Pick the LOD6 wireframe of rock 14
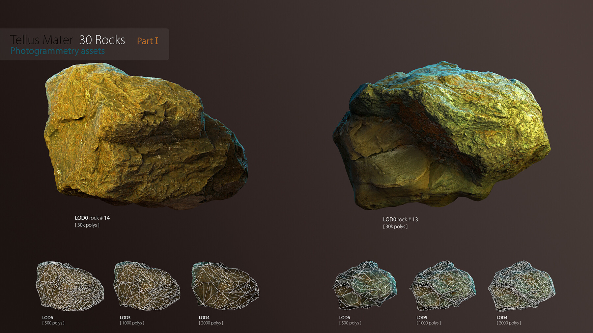This screenshot has height=333, width=593. point(70,286)
